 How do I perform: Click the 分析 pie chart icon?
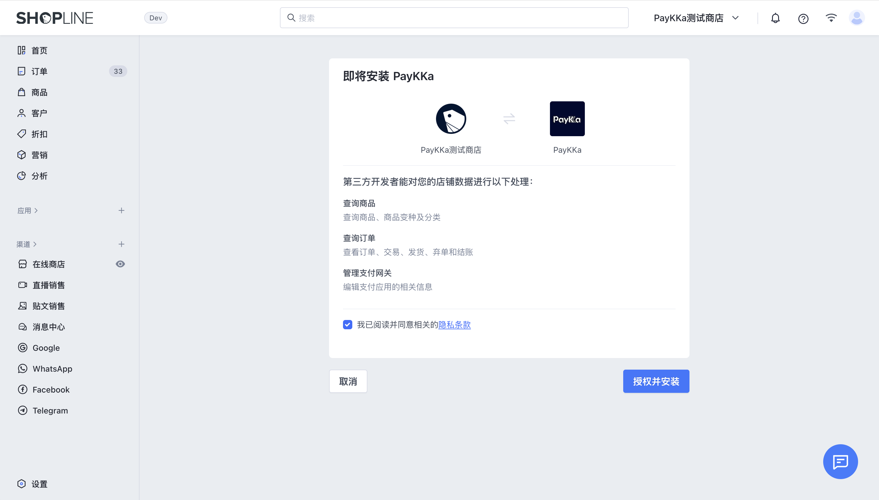[x=22, y=176]
